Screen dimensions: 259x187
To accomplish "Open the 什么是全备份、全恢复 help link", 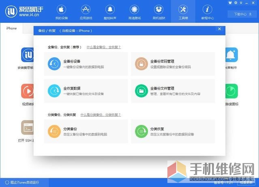I will coord(104,47).
